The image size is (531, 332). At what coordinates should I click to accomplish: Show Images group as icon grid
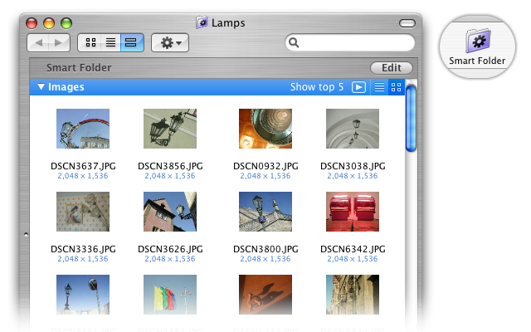coord(396,87)
